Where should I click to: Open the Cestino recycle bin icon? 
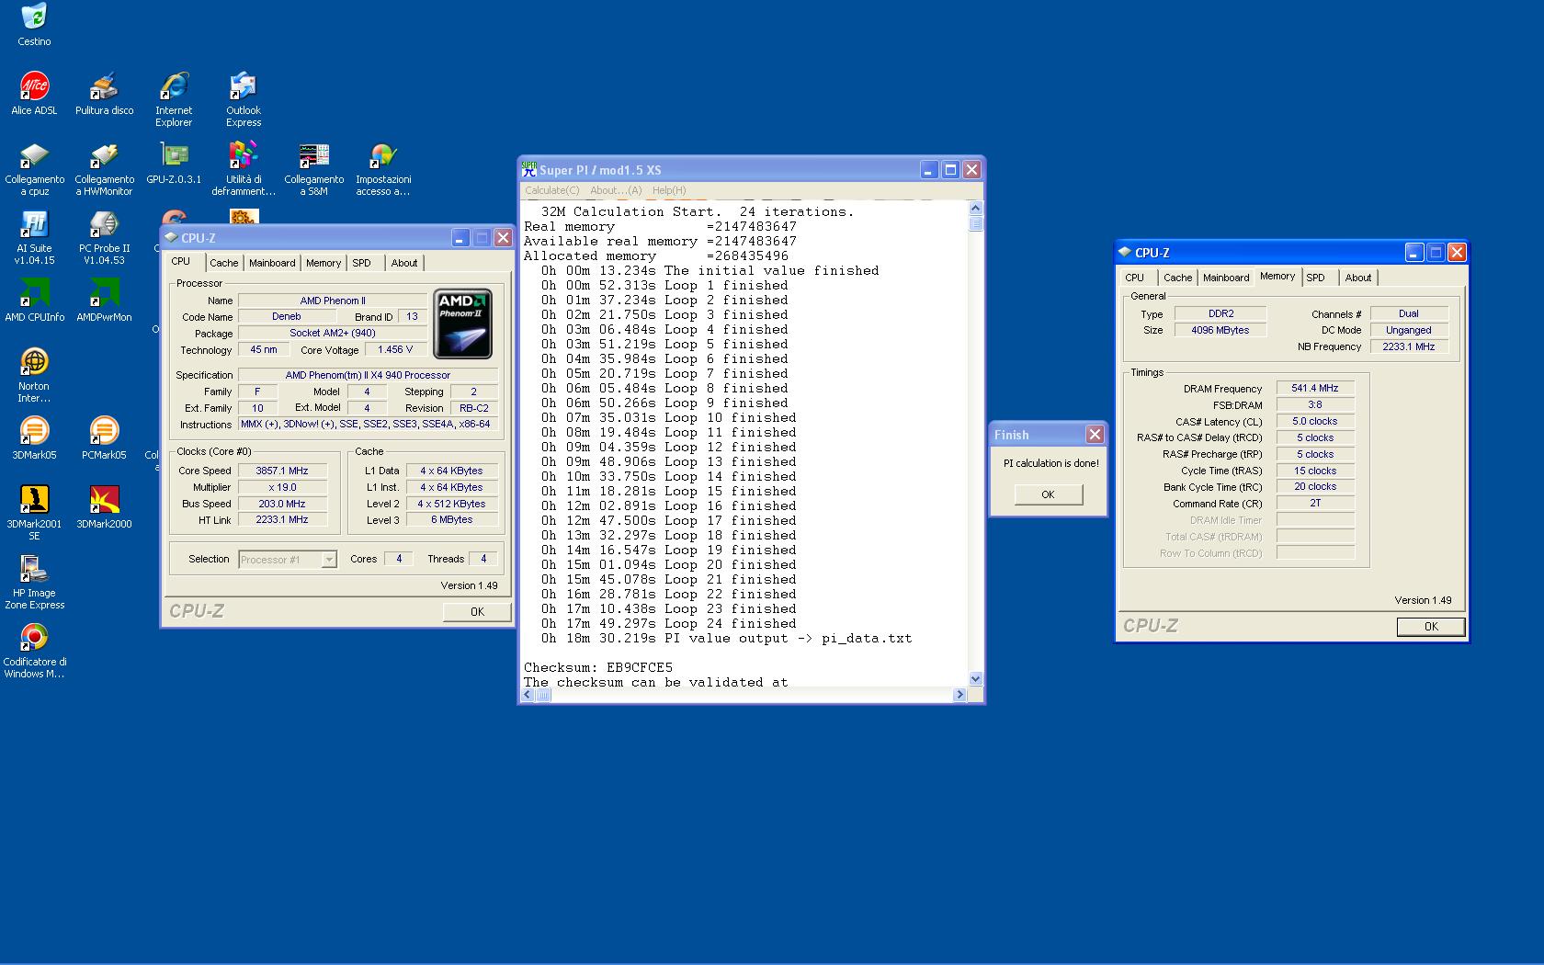tap(34, 24)
